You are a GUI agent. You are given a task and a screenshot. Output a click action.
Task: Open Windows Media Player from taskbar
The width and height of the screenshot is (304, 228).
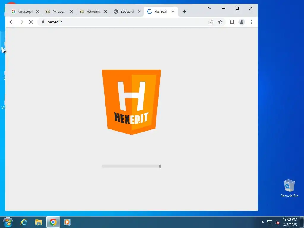pos(67,222)
